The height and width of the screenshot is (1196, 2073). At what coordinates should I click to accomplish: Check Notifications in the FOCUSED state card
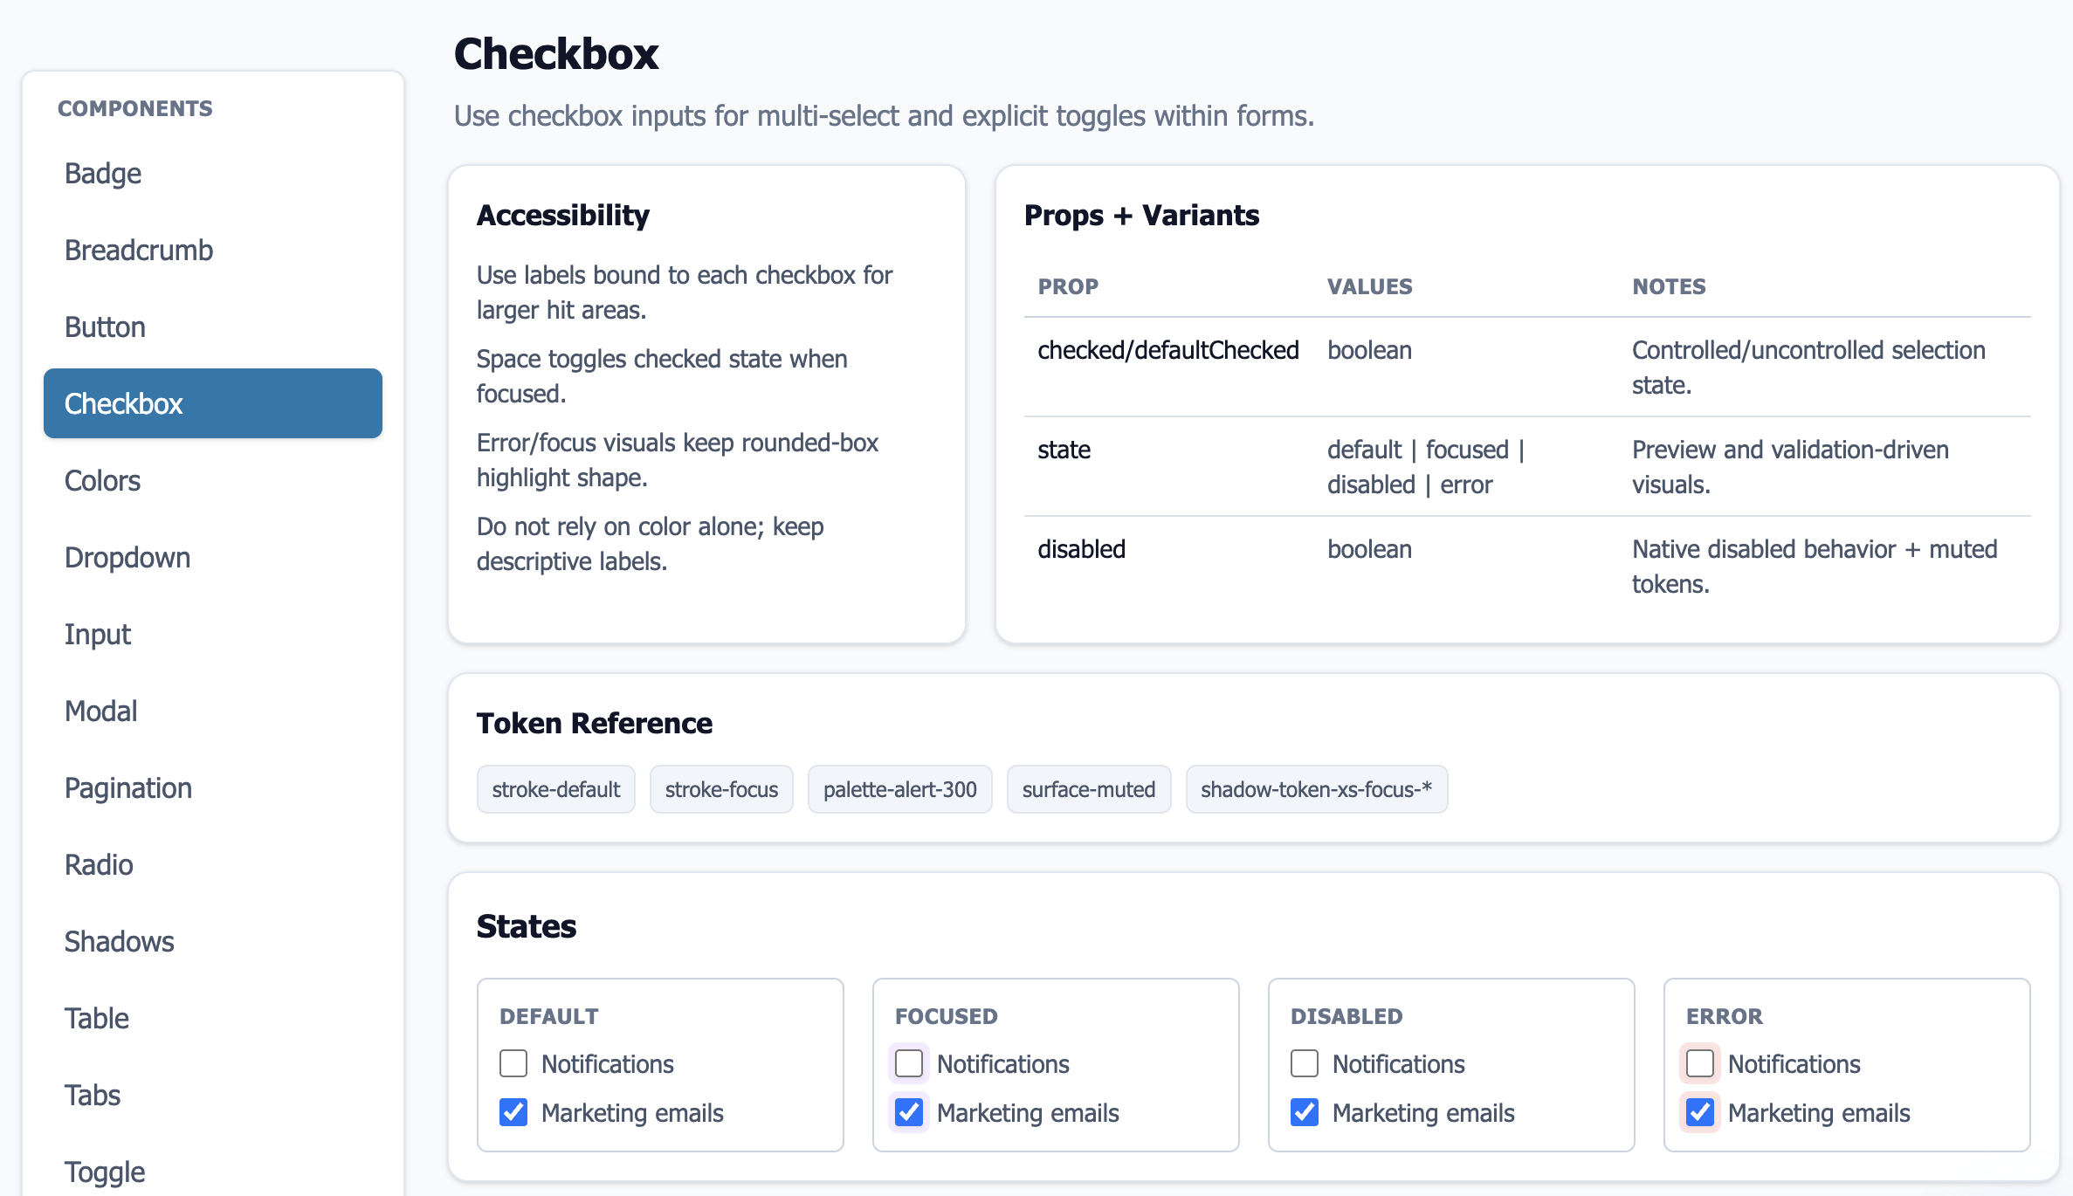[x=908, y=1063]
